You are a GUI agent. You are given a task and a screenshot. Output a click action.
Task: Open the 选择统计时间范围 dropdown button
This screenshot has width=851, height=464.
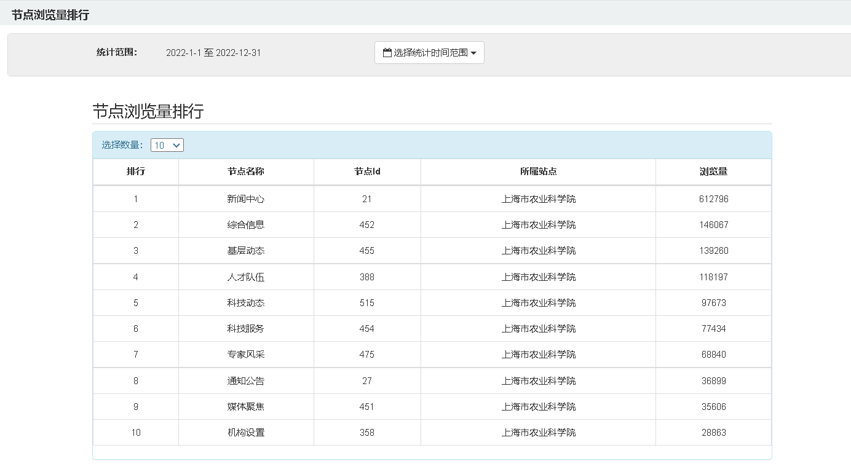point(429,53)
